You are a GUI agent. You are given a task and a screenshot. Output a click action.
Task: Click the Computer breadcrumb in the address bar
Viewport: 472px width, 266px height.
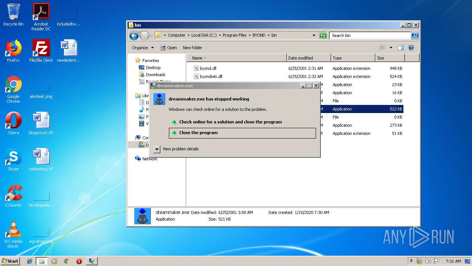tap(176, 35)
